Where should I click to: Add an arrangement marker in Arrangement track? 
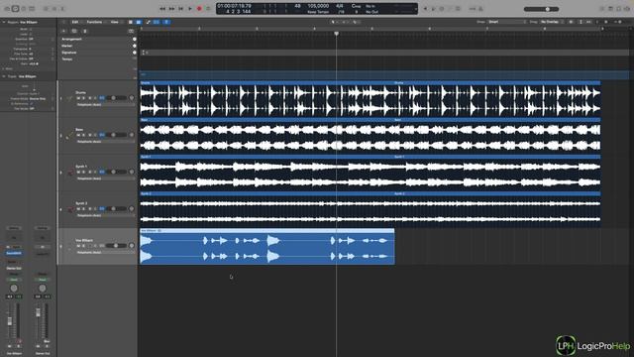click(135, 40)
